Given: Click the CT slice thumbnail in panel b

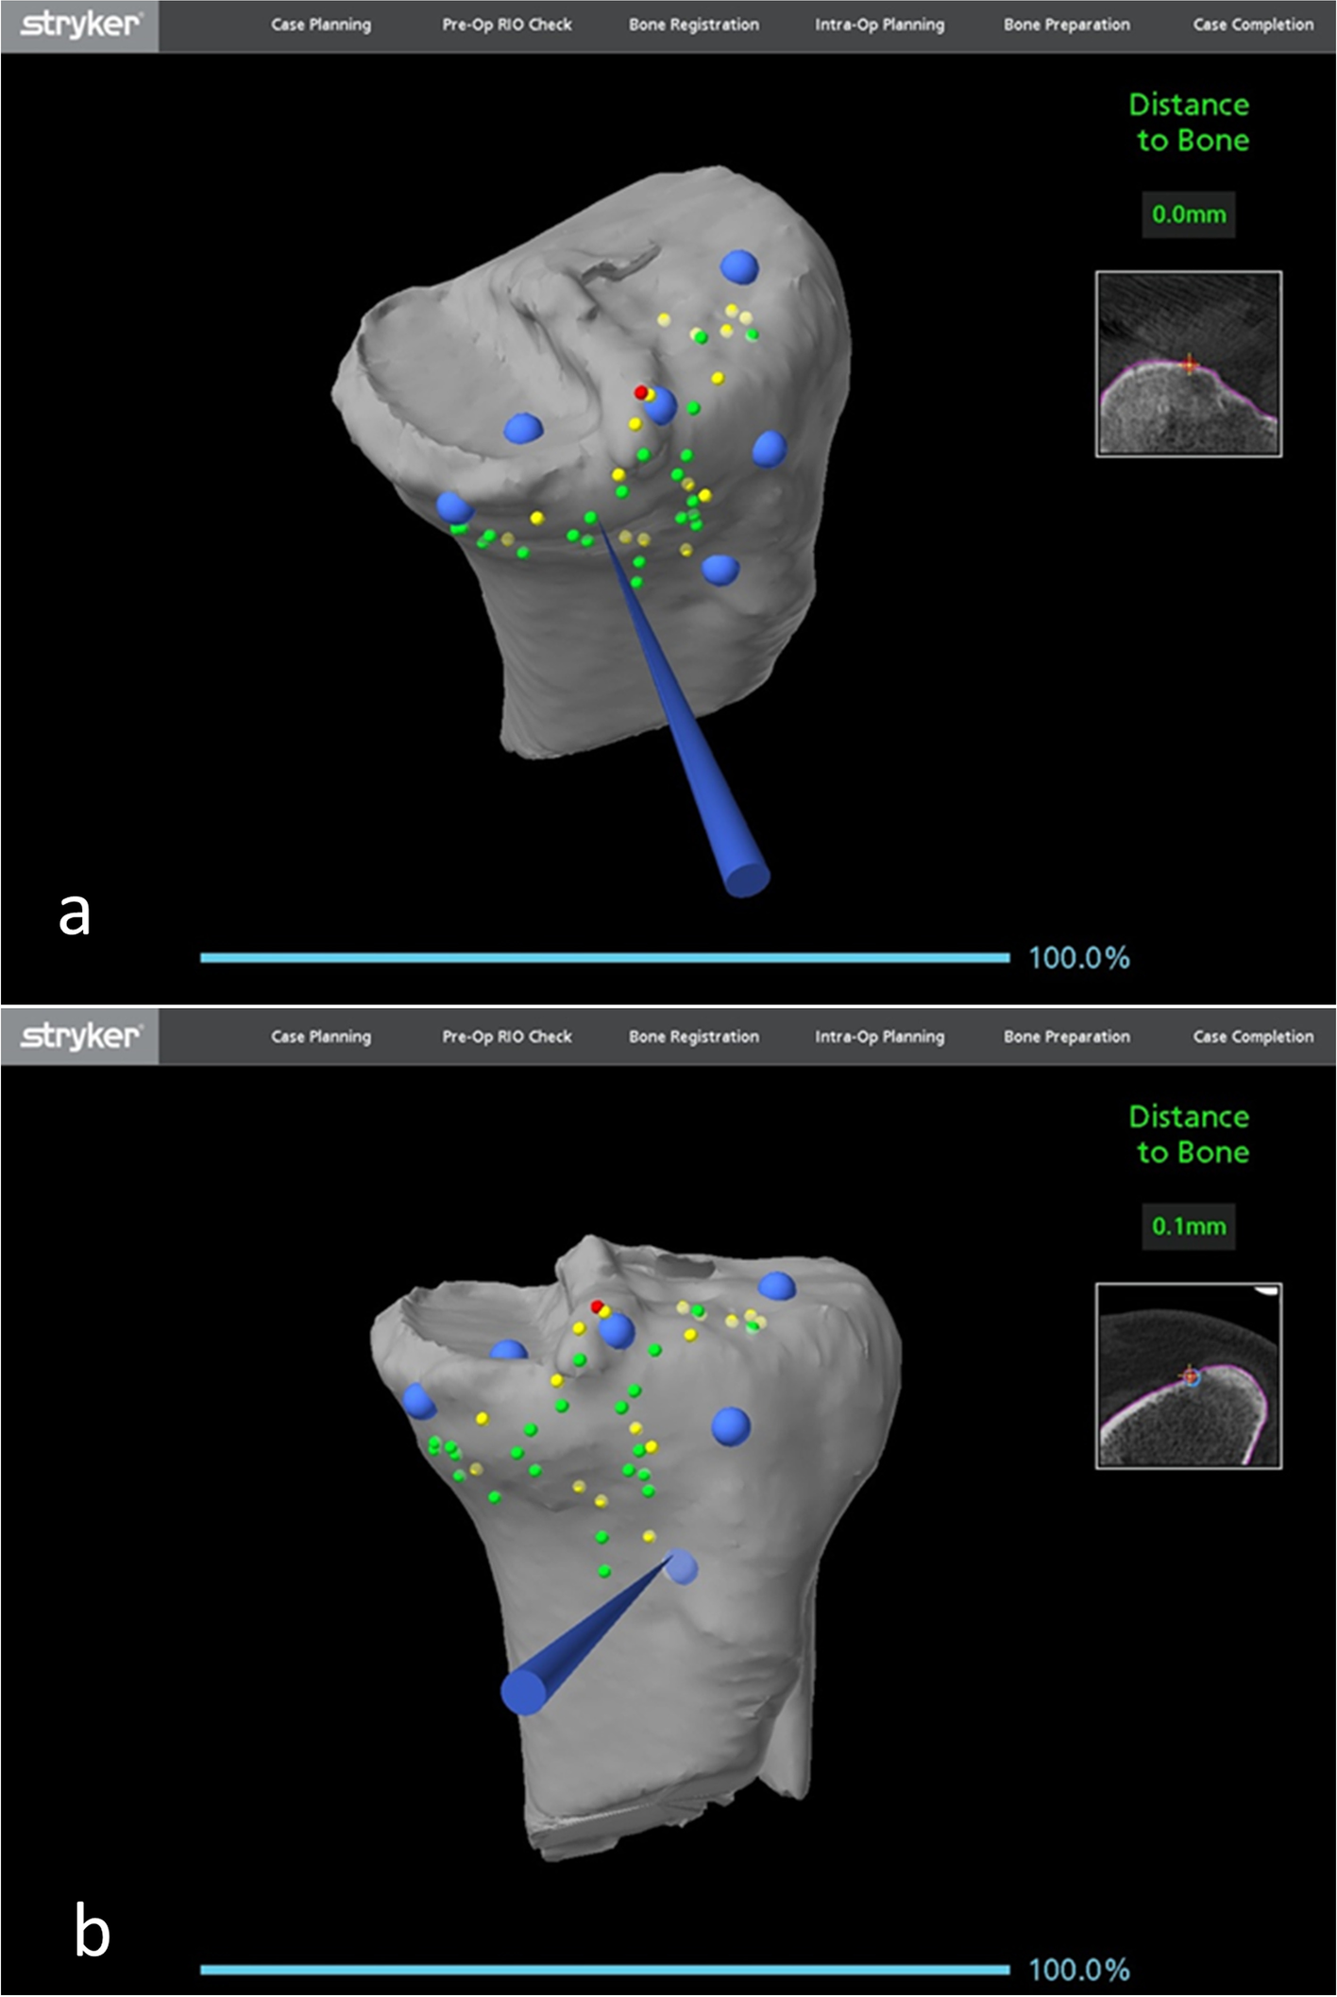Looking at the screenshot, I should [x=1189, y=1376].
